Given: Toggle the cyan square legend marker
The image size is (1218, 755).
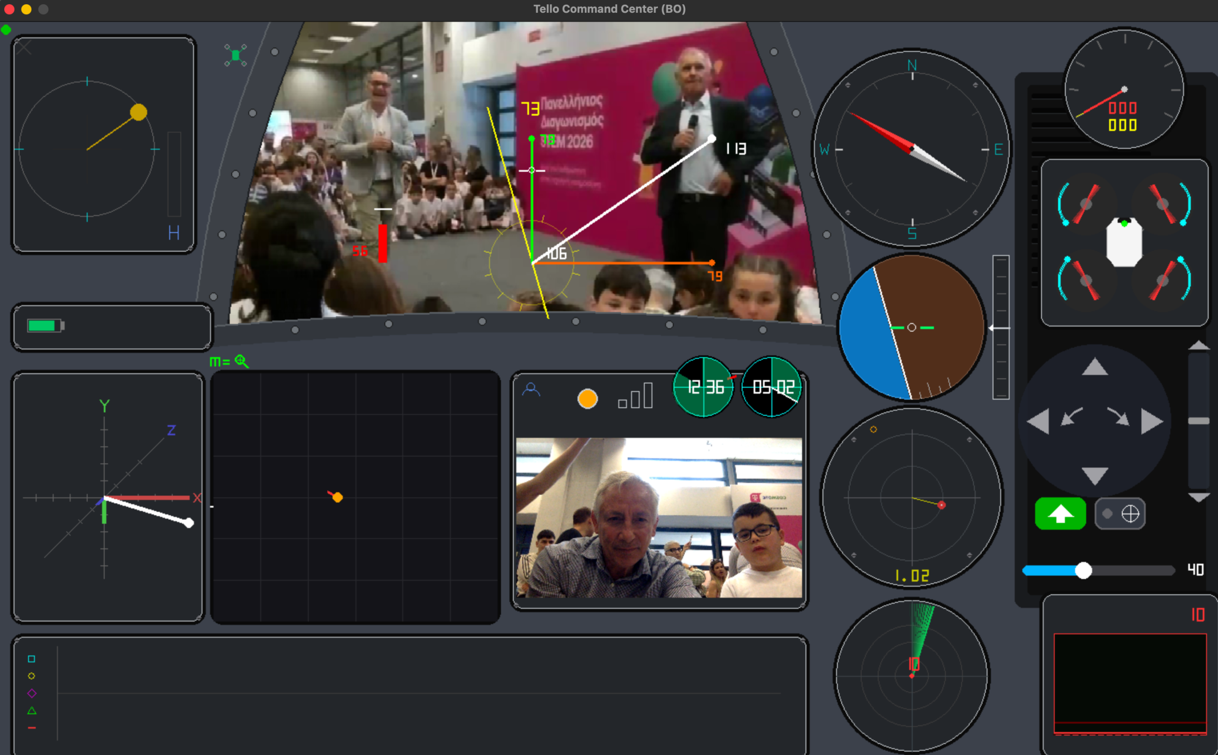Looking at the screenshot, I should pos(31,659).
